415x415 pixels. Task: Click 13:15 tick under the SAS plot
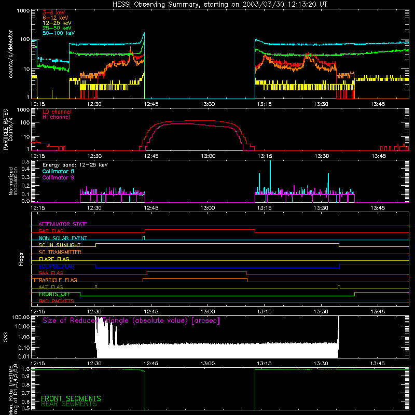(264, 364)
